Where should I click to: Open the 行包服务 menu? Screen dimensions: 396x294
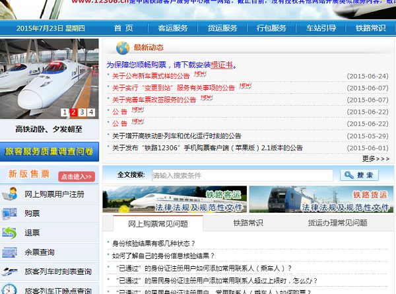[x=271, y=28]
